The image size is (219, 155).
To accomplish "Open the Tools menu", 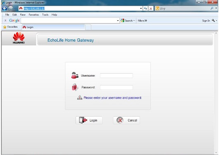I will click(45, 15).
